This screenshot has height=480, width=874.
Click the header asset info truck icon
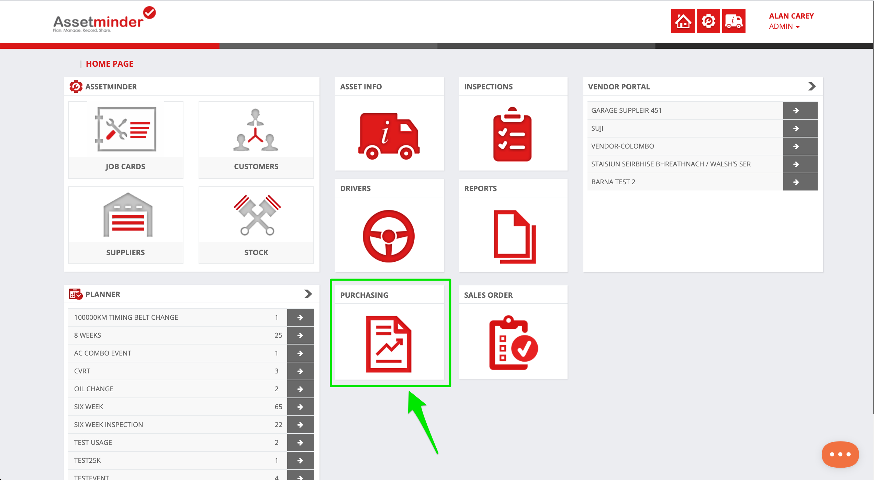733,21
